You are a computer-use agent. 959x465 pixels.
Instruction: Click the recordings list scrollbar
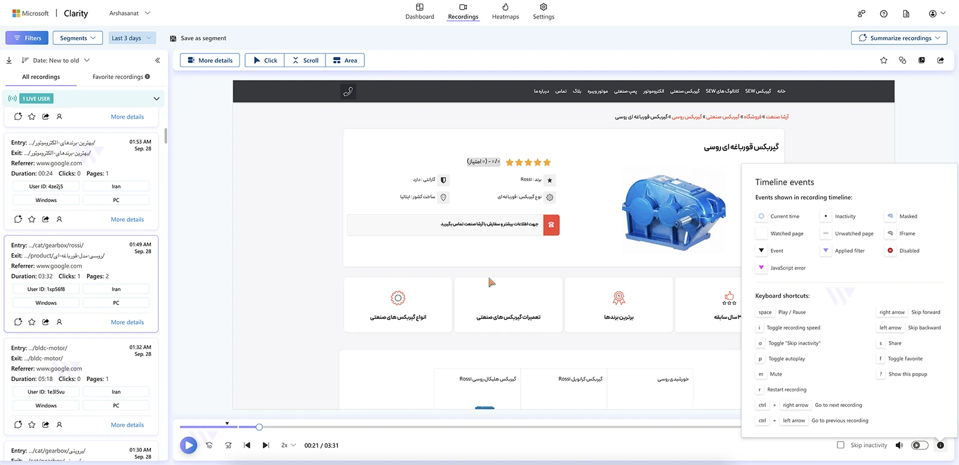[x=165, y=136]
